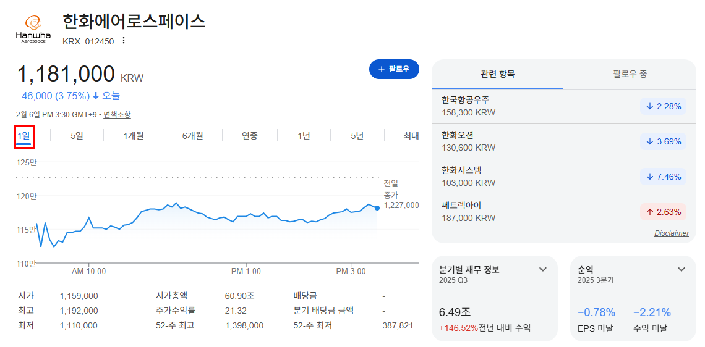Show the 5년 chart range

click(x=357, y=136)
